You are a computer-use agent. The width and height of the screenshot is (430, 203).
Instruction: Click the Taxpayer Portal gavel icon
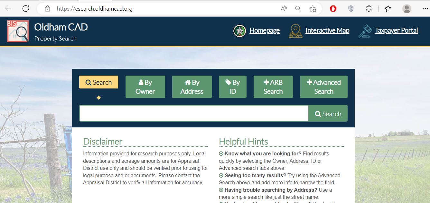click(x=365, y=31)
